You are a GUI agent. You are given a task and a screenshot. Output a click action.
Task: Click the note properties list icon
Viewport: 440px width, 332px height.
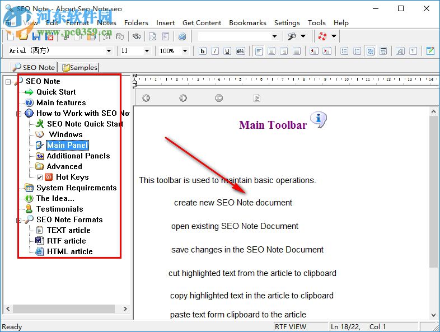[x=166, y=36]
